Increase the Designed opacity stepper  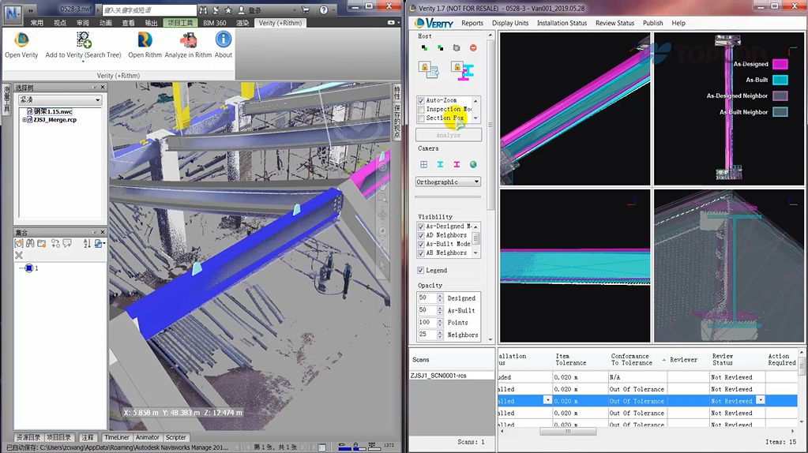pos(440,295)
